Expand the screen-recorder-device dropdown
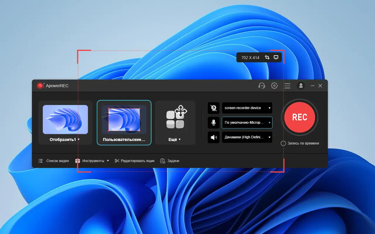This screenshot has height=234, width=375. tap(247, 108)
